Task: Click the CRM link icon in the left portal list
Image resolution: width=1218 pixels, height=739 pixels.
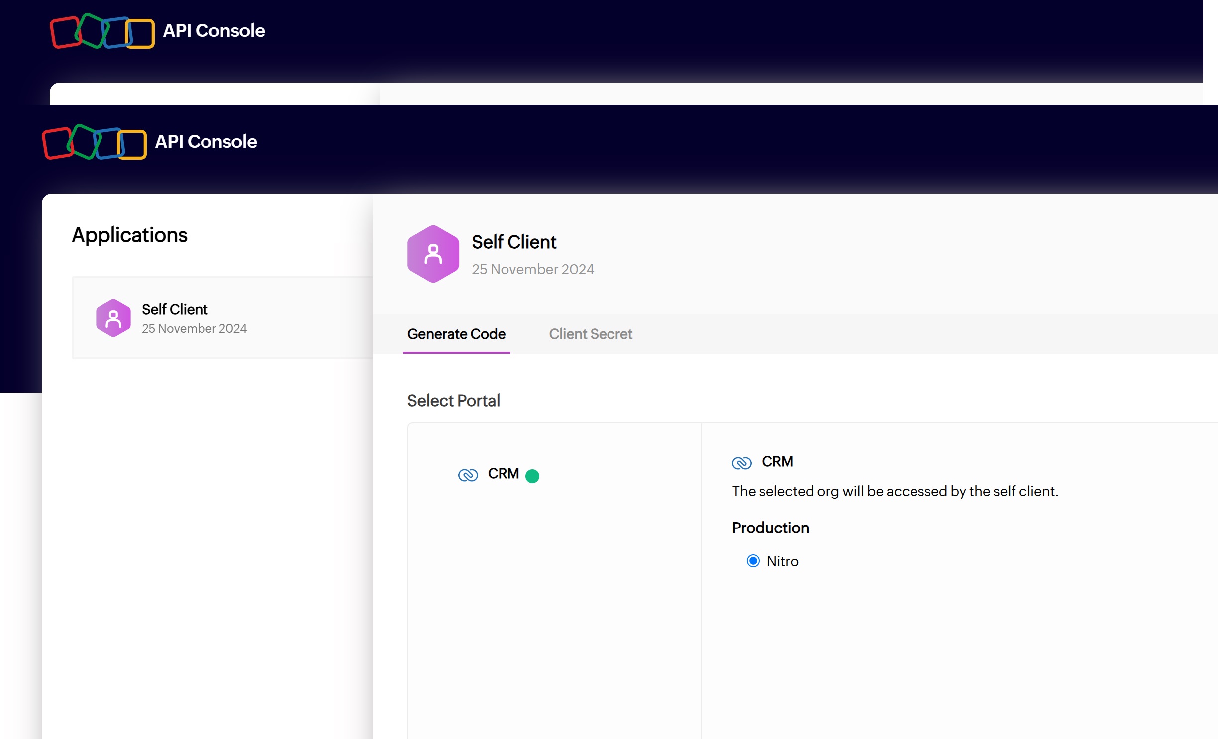Action: click(x=468, y=475)
